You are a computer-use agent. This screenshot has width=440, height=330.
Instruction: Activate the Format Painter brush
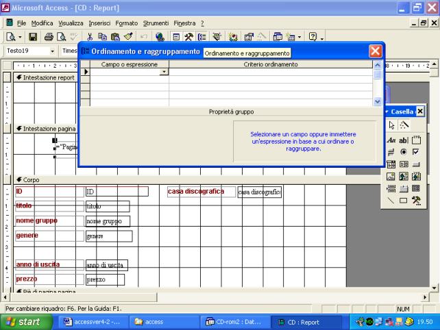pos(128,37)
